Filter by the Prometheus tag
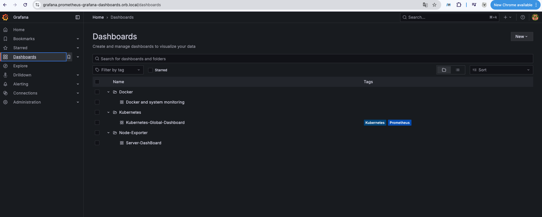The height and width of the screenshot is (217, 542). (400, 123)
